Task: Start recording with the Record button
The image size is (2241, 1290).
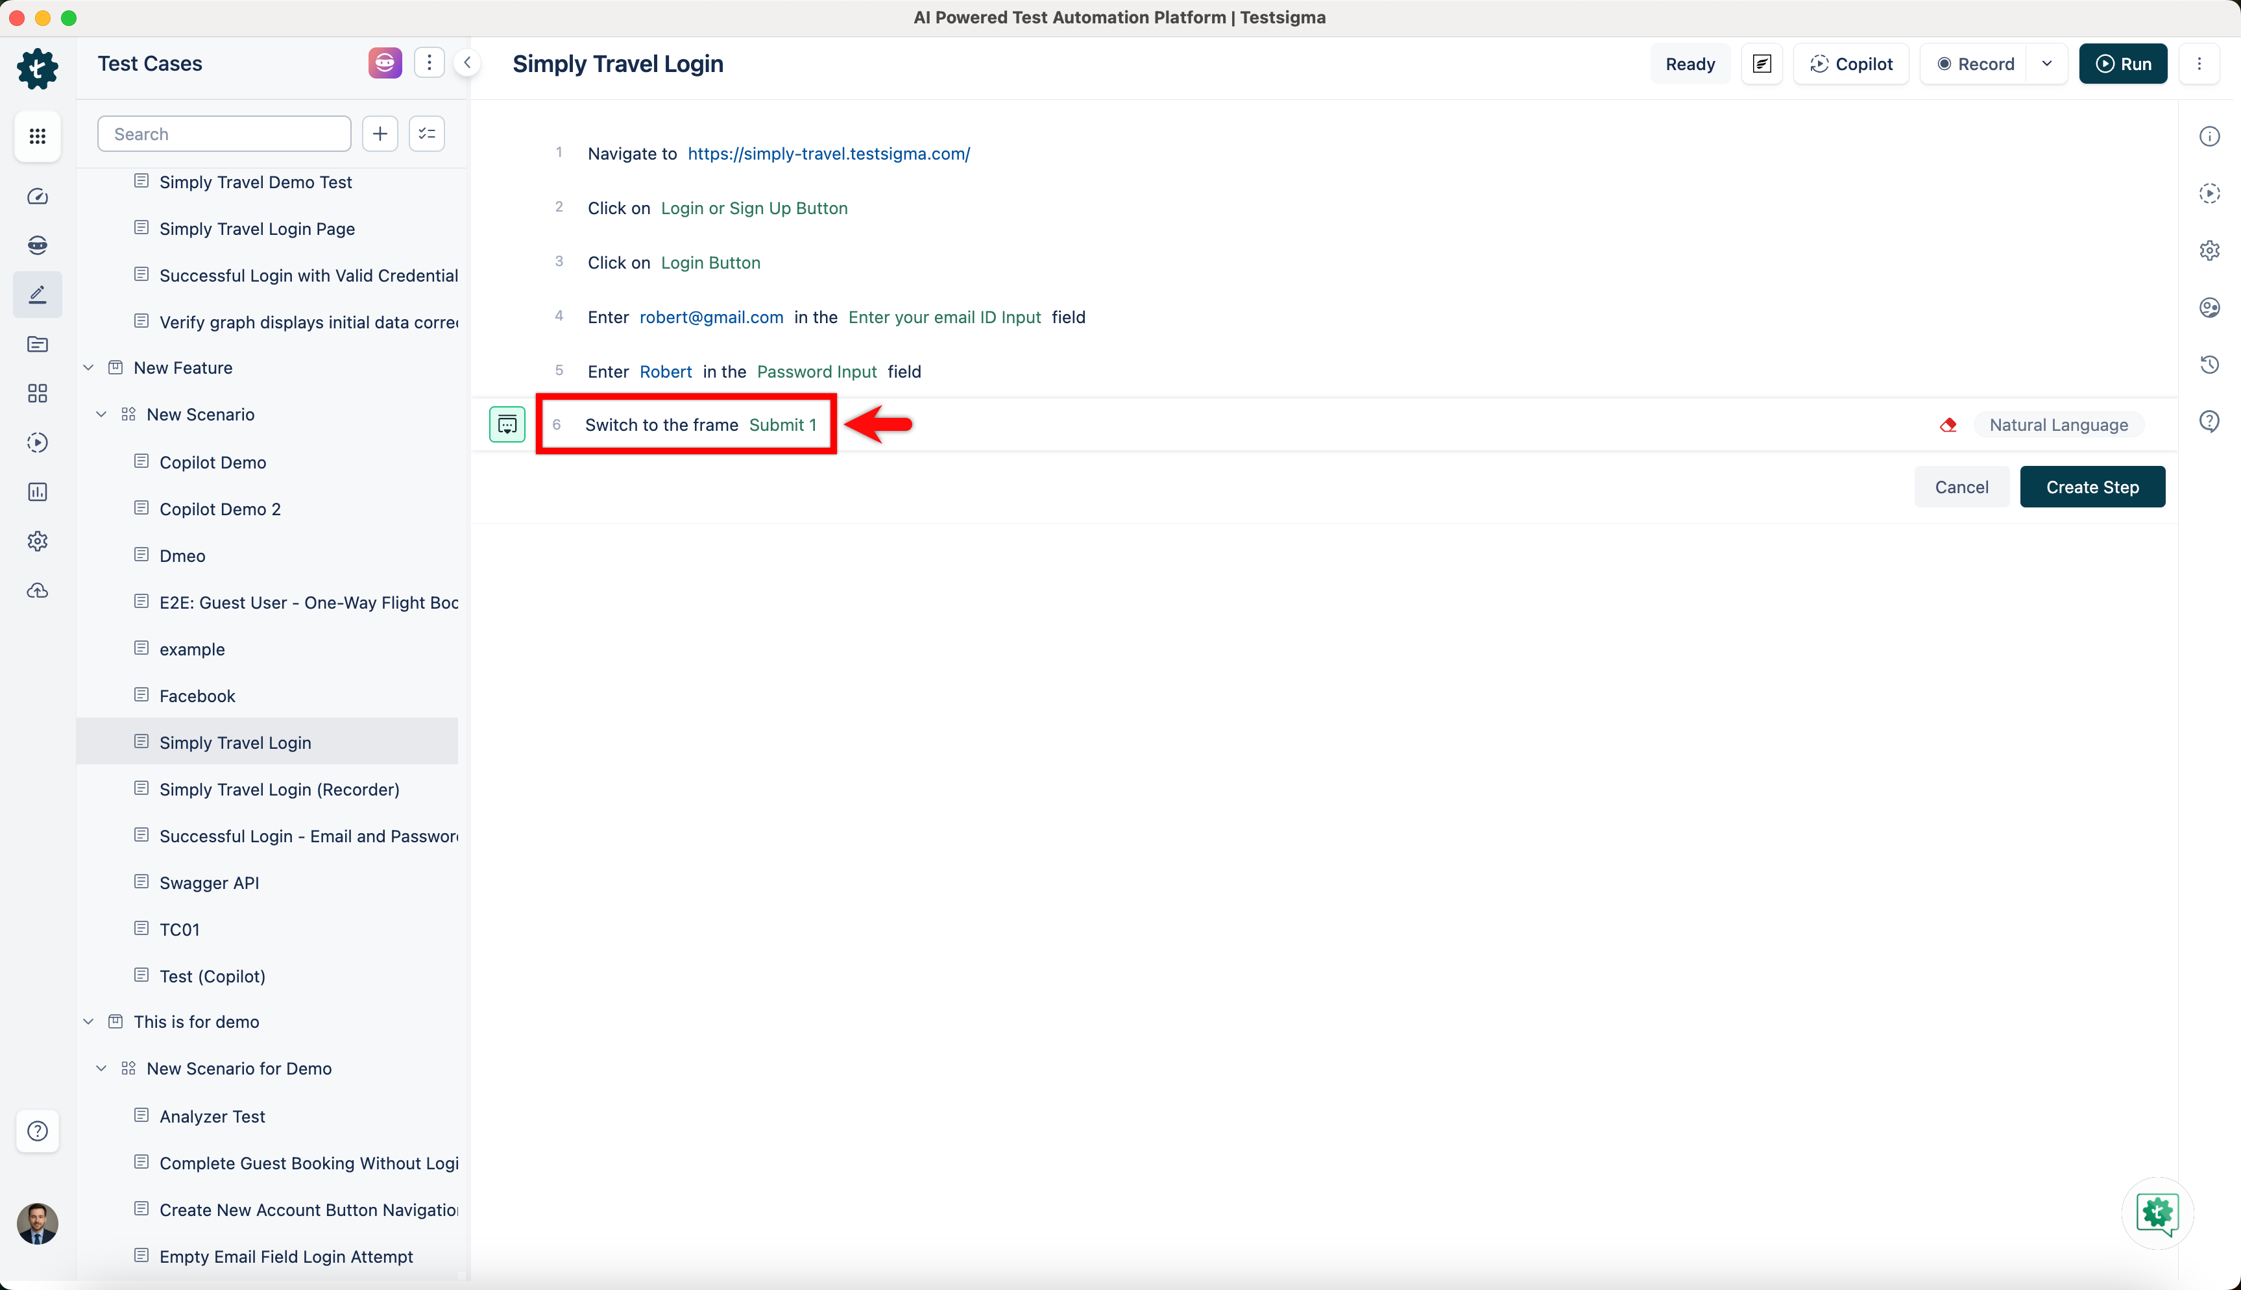Action: [1974, 64]
